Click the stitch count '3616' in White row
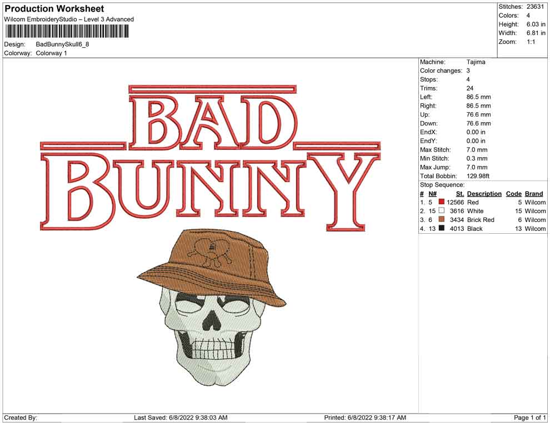 coord(457,211)
